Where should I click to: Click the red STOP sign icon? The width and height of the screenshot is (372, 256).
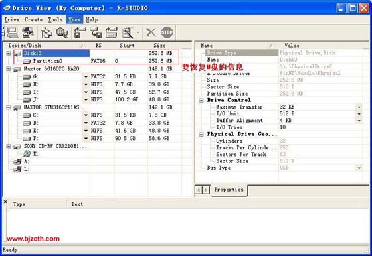[167, 32]
